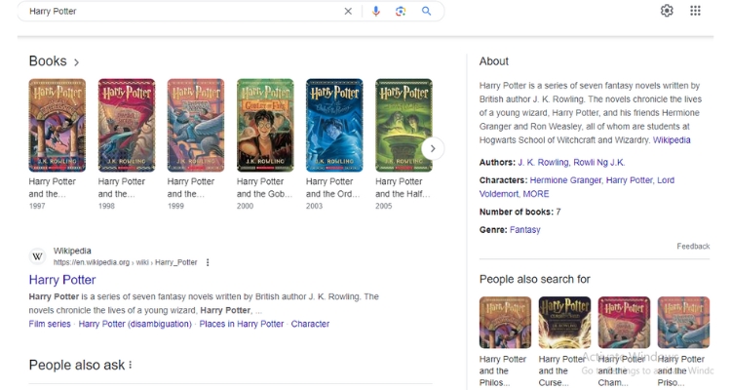Open Google Lens image search icon
The height and width of the screenshot is (390, 731).
click(401, 12)
